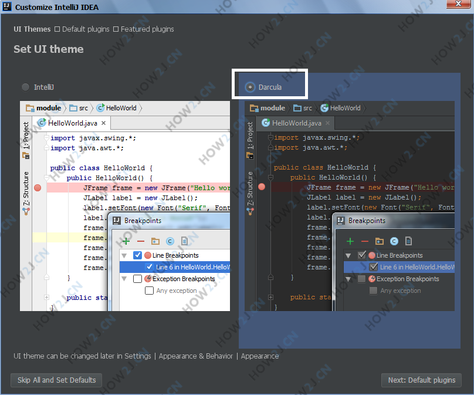
Task: Click src folder icon in light IntelliJ preview
Action: click(x=73, y=108)
